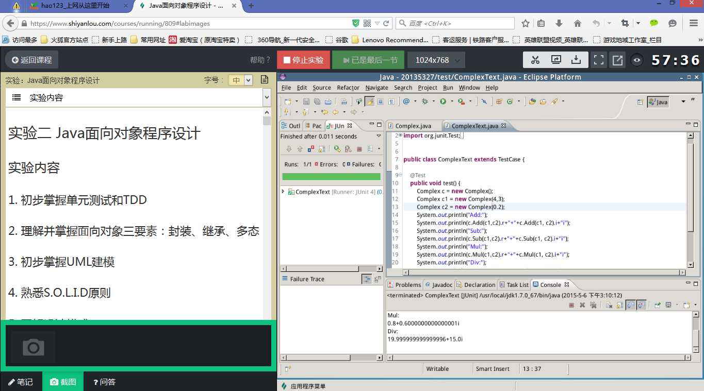Screen dimensions: 704x391
Task: Click the Clear Console icon
Action: [609, 305]
